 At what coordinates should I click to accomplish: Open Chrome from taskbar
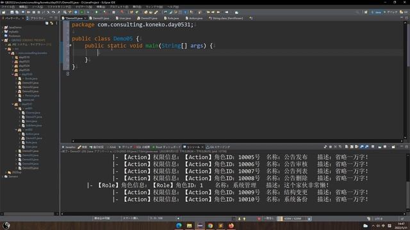coord(210,226)
